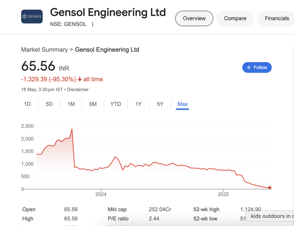Image resolution: width=294 pixels, height=226 pixels.
Task: Select the 1Y chart period
Action: tap(138, 104)
